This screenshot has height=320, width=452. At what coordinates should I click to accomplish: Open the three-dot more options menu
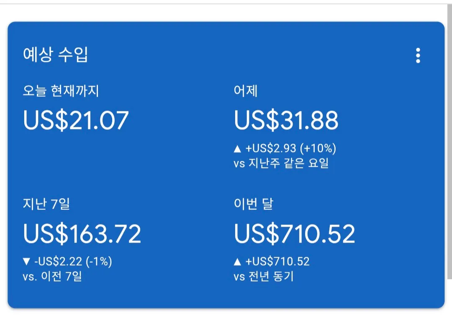tap(418, 56)
